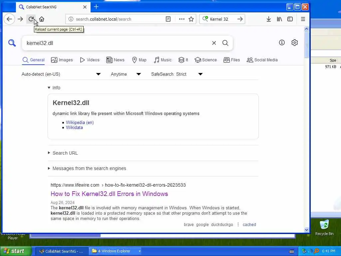Image resolution: width=341 pixels, height=256 pixels.
Task: Click the vertical scrollbar thumb
Action: click(x=307, y=45)
